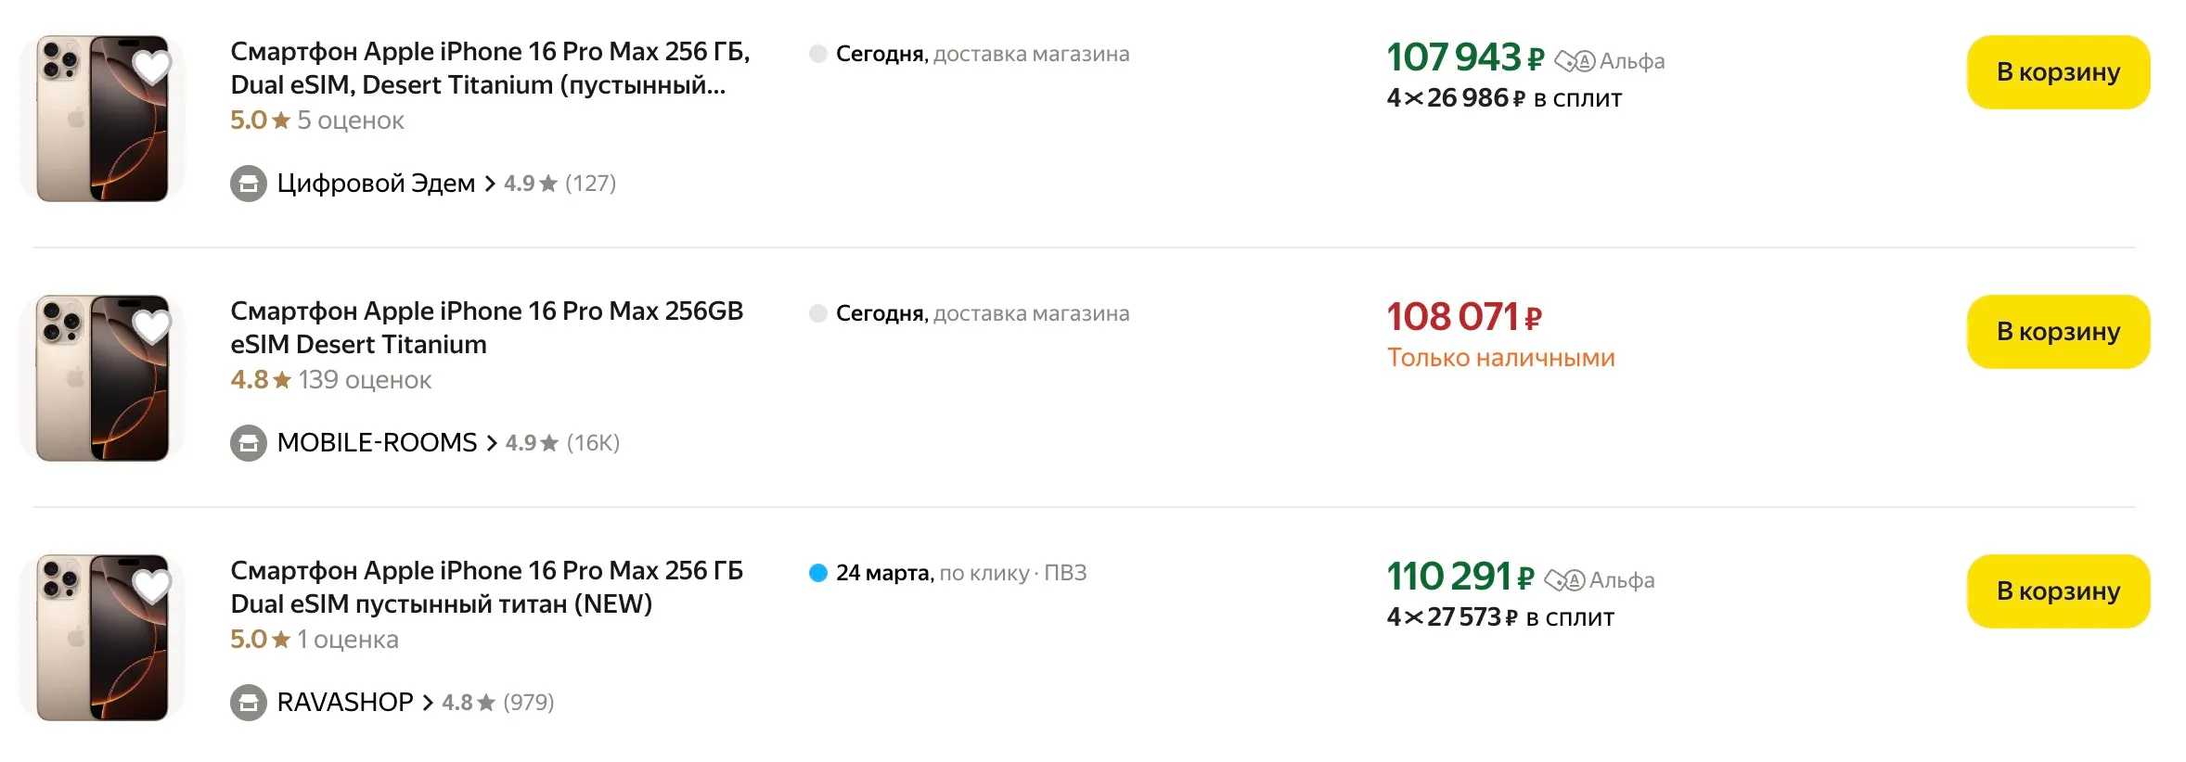Open the iPhone 256GB eSIM Desert Titanium title
The width and height of the screenshot is (2186, 762).
click(486, 327)
